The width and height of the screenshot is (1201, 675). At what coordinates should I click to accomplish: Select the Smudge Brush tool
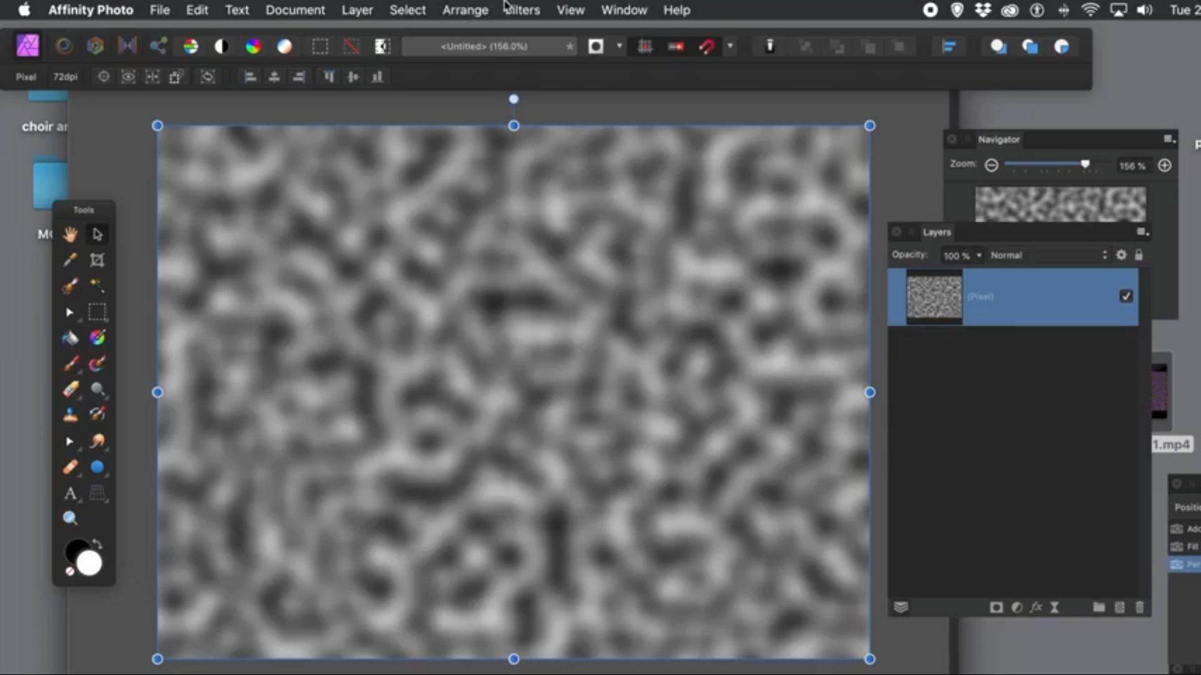(x=97, y=441)
